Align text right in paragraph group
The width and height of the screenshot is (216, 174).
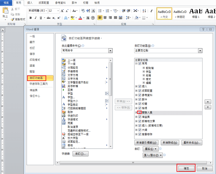tap(110, 18)
